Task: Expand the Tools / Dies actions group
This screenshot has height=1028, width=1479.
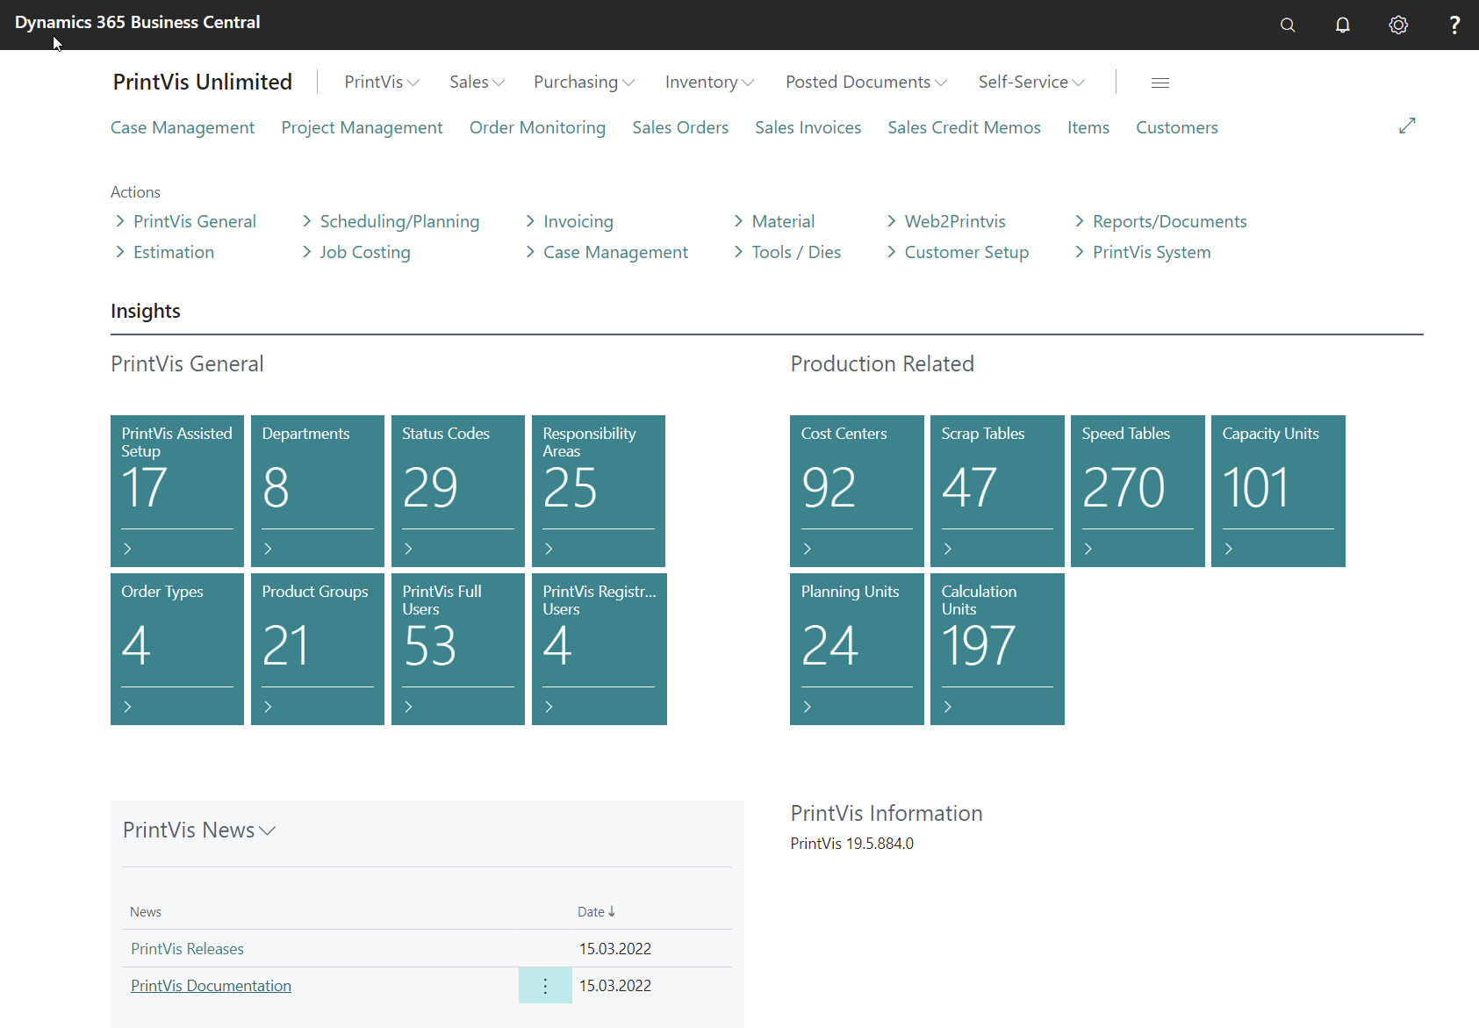Action: pyautogui.click(x=787, y=252)
